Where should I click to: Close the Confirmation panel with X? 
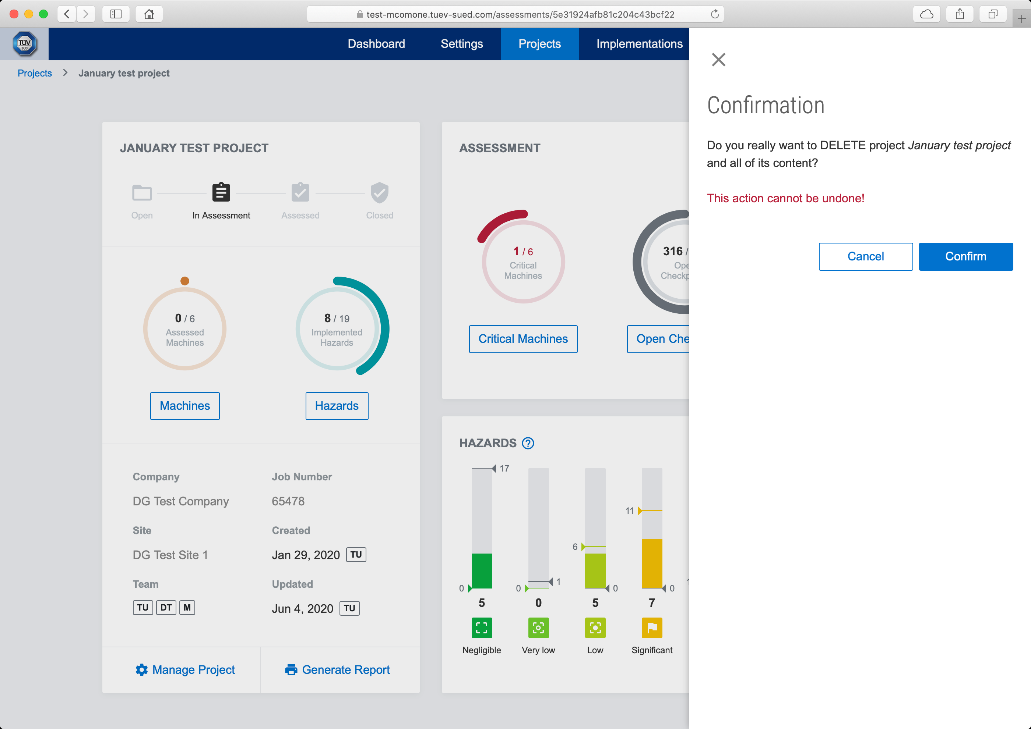718,60
